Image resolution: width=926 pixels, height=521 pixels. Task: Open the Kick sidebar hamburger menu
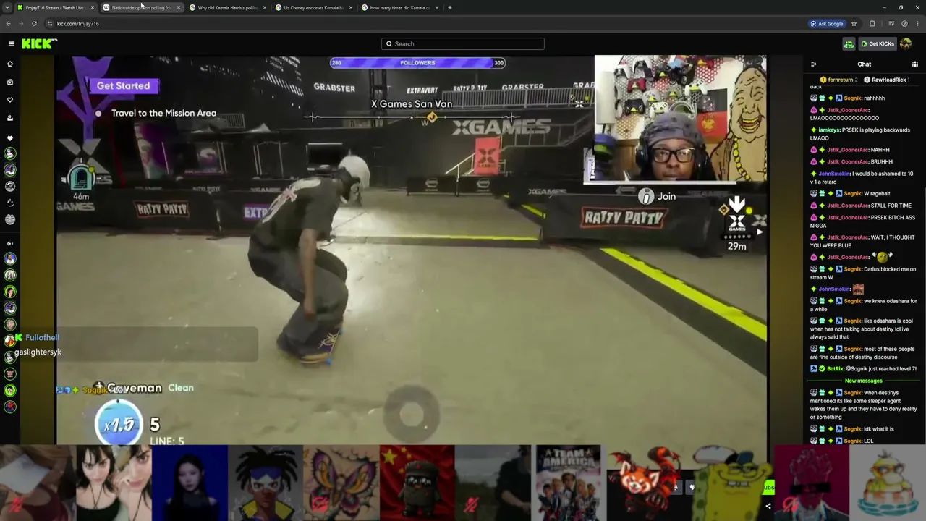[x=11, y=44]
